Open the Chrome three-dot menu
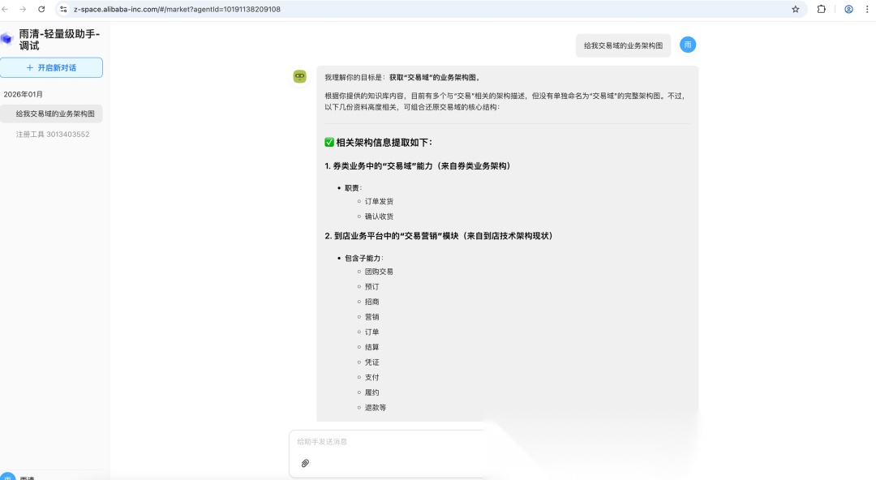Image resolution: width=876 pixels, height=480 pixels. click(x=868, y=9)
